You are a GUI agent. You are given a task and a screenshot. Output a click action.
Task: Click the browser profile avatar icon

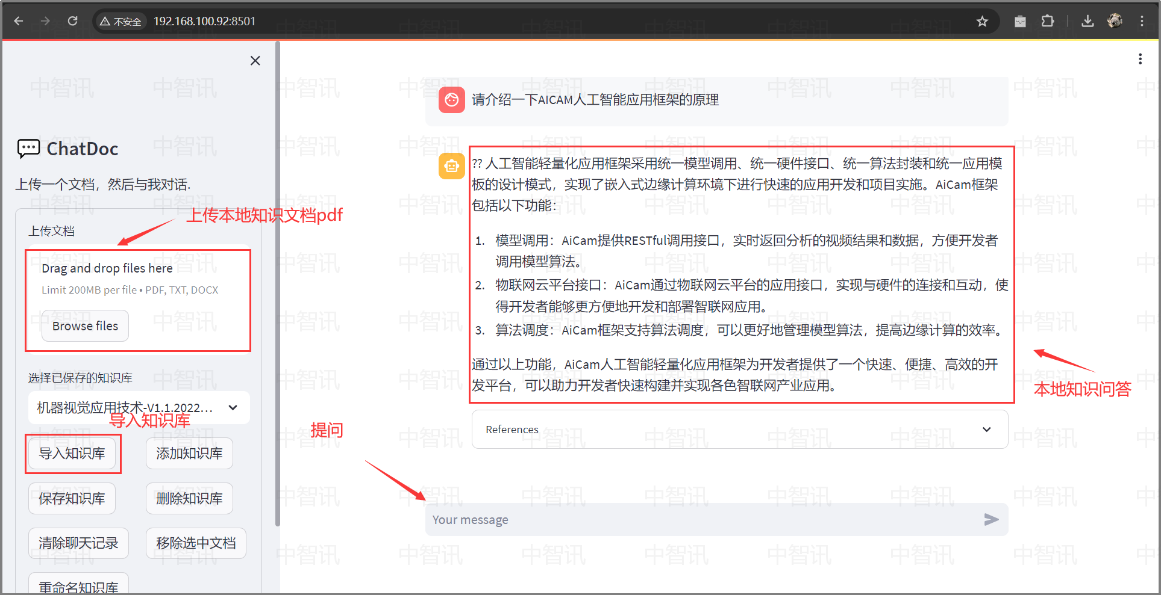1115,20
